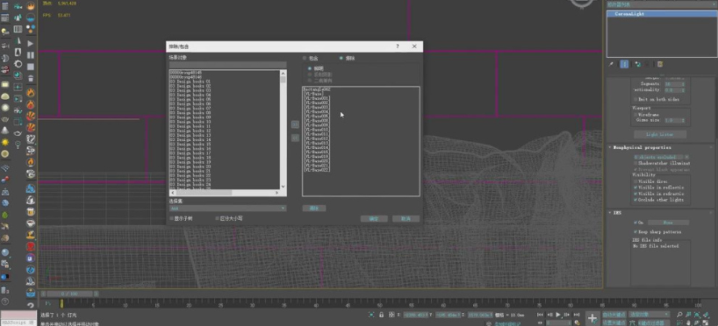Click the move-left arrow button between lists
The width and height of the screenshot is (718, 326).
(295, 138)
